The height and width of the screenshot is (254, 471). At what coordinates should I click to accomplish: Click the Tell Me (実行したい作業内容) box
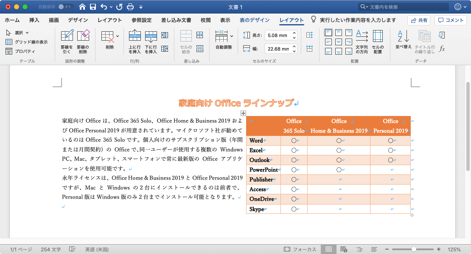pos(353,20)
